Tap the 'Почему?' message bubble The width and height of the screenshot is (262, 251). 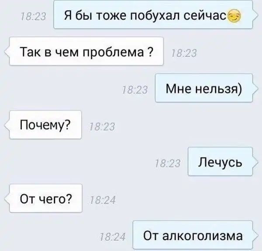click(x=45, y=125)
